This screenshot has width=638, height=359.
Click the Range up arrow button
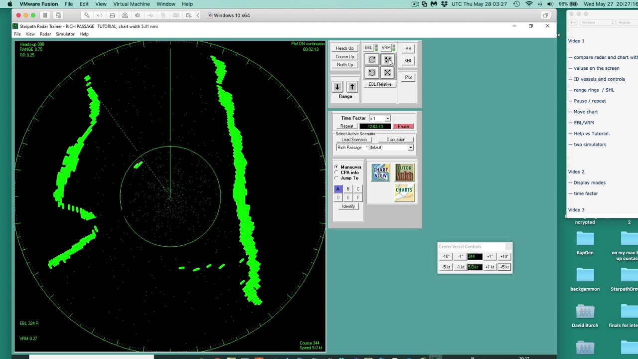click(352, 87)
